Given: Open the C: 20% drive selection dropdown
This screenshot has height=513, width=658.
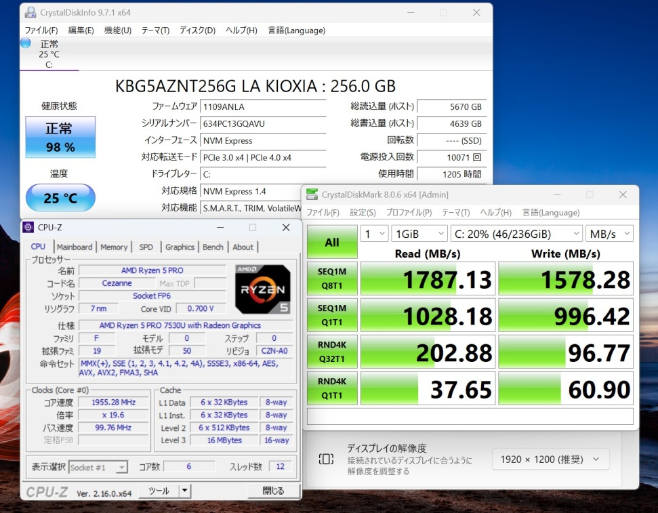Looking at the screenshot, I should pos(516,234).
